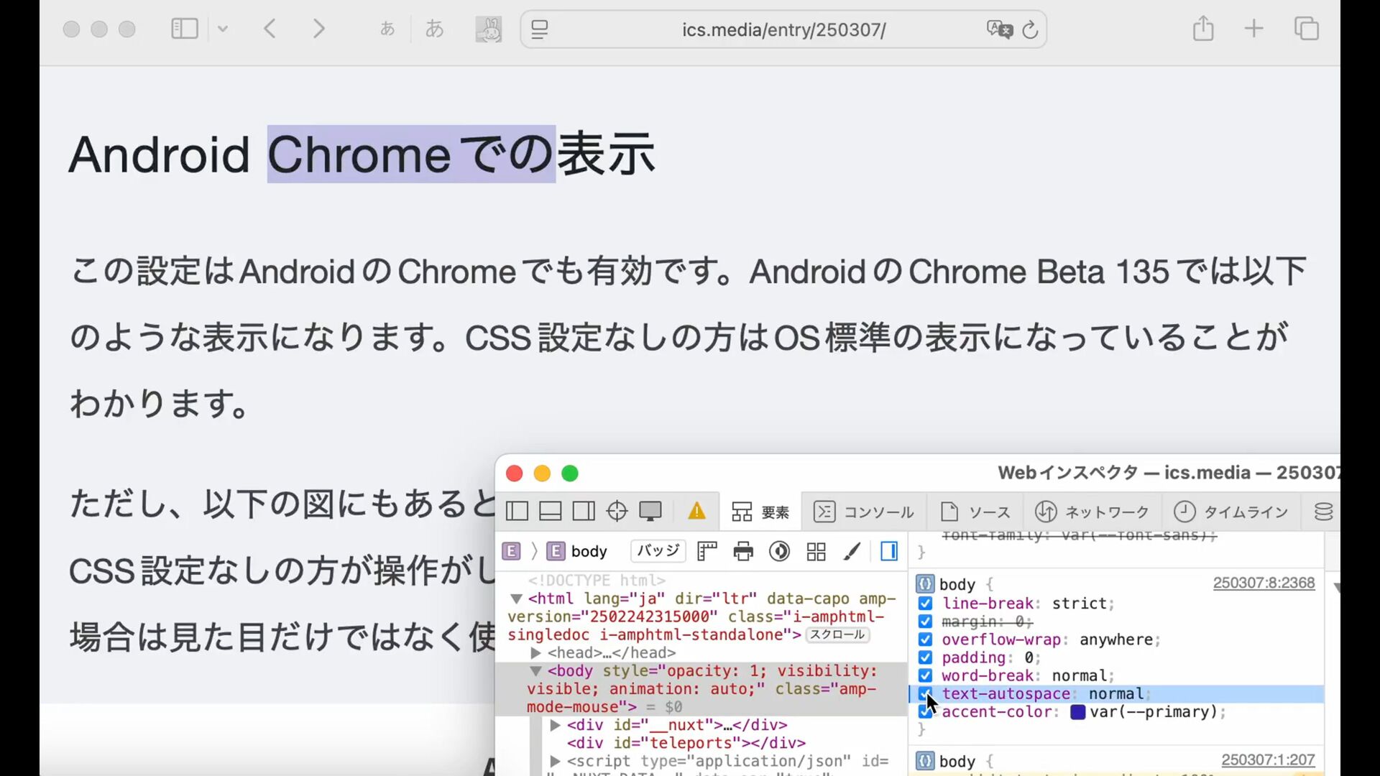Toggle the paint brush flashing icon
The image size is (1380, 776).
pos(852,551)
